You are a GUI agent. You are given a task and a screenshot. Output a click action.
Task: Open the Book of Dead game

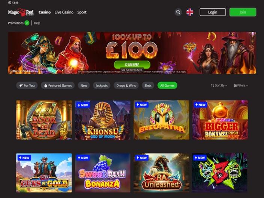click(44, 120)
